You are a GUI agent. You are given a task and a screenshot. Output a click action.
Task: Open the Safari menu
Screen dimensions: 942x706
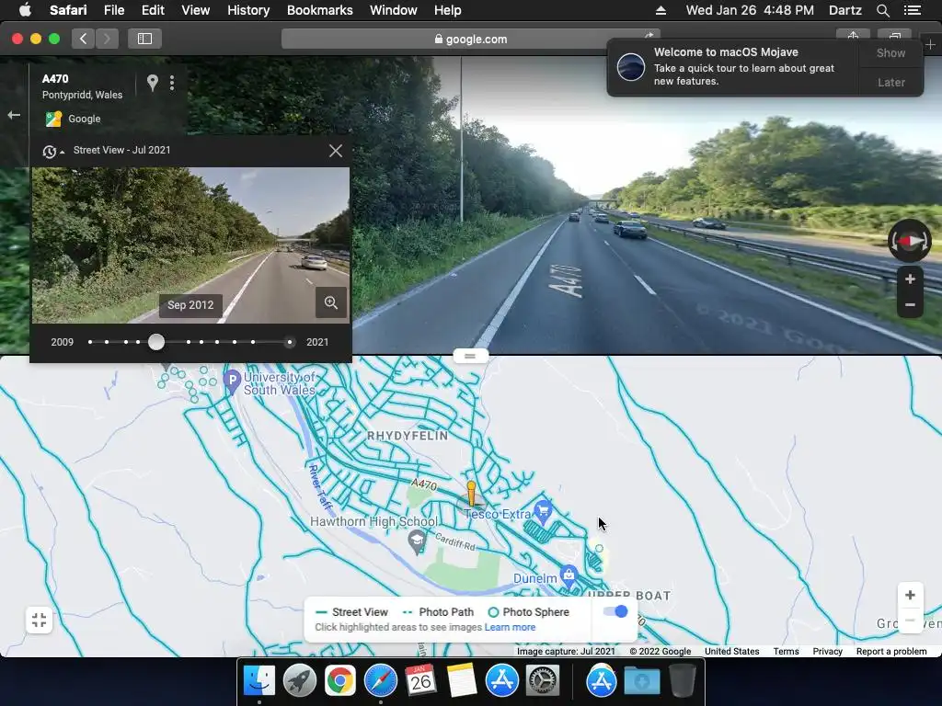pos(68,10)
